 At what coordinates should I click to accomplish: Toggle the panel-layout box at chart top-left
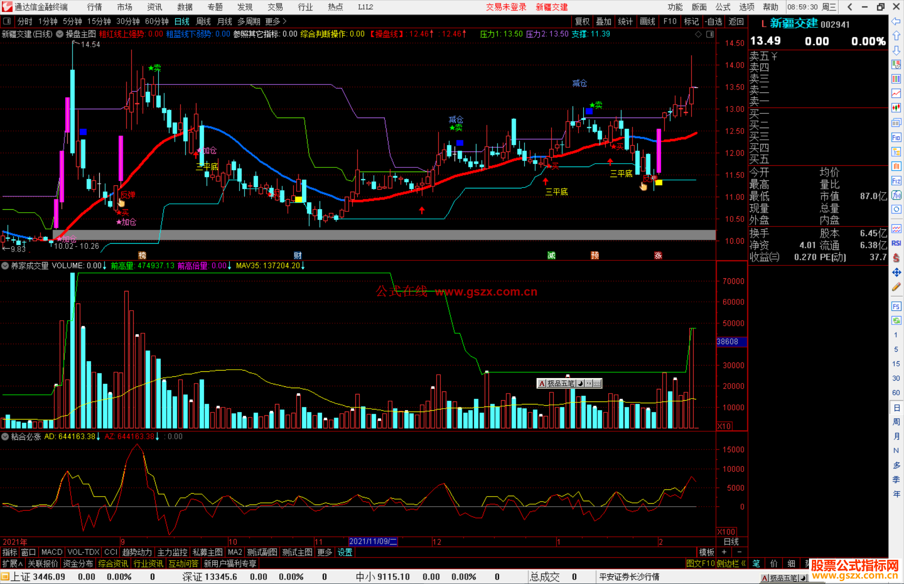click(x=7, y=21)
